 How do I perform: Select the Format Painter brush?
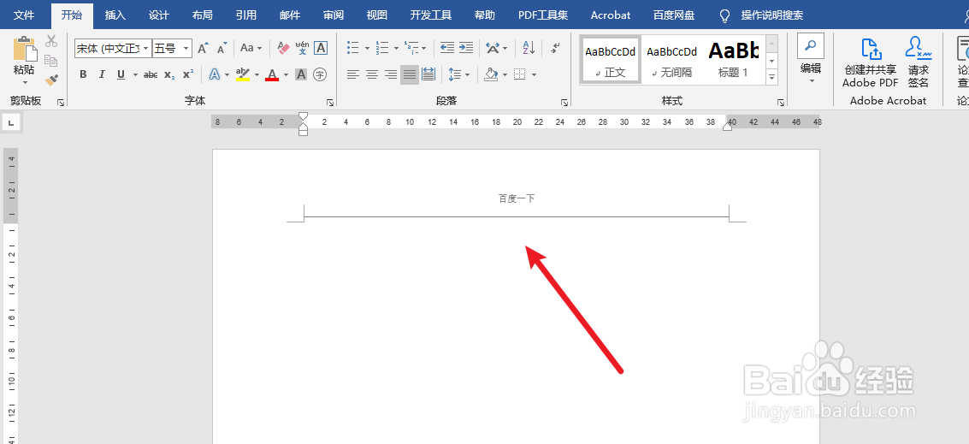(51, 80)
